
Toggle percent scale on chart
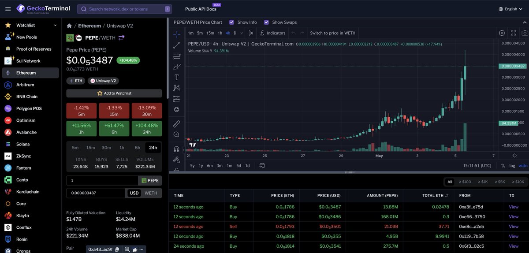pos(503,166)
